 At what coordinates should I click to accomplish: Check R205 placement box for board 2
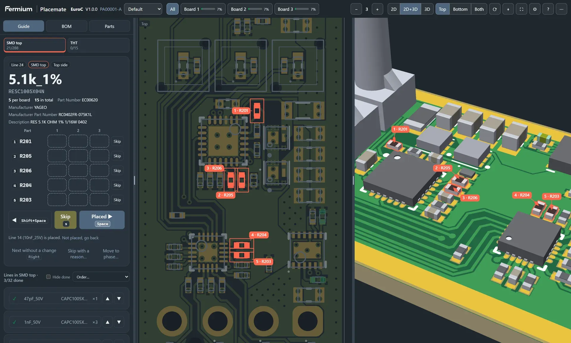(78, 156)
